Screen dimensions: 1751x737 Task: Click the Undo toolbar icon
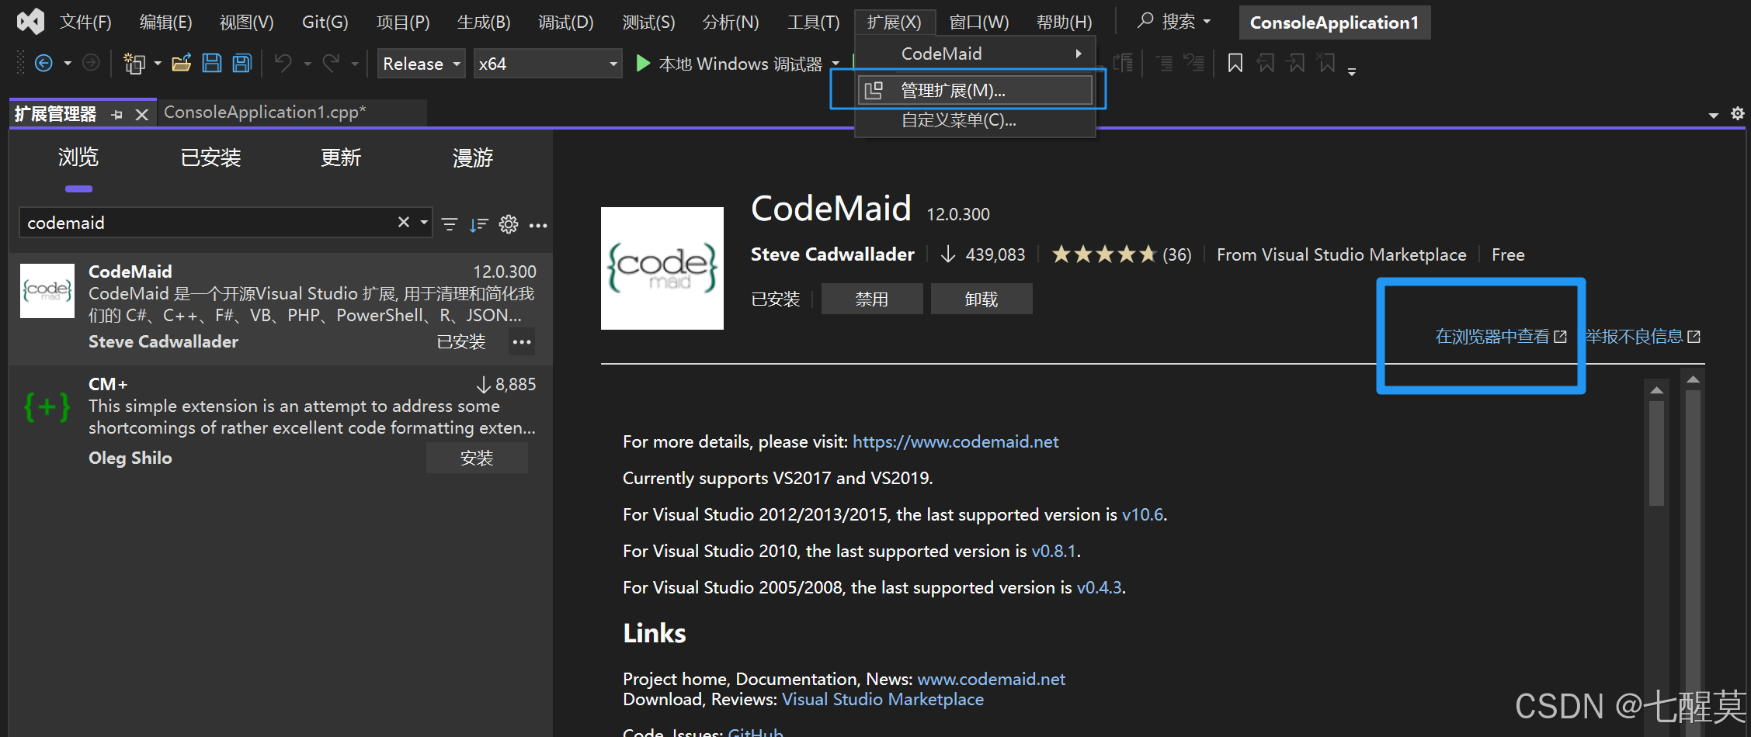tap(283, 63)
